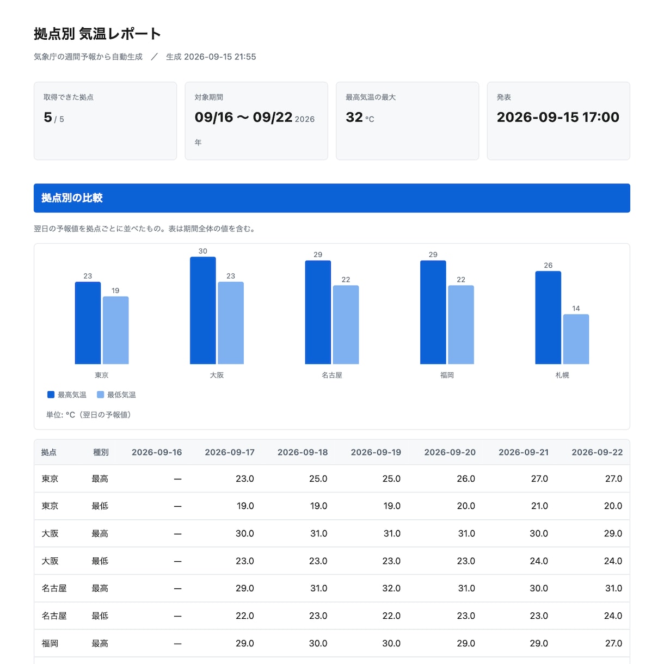Click the 発表 2026-09-15 17:00 card

[558, 121]
